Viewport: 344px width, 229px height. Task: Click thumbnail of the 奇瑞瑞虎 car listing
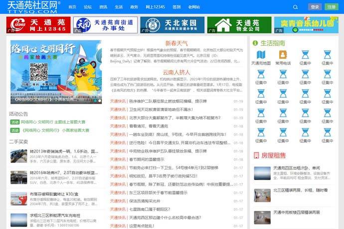[18, 156]
